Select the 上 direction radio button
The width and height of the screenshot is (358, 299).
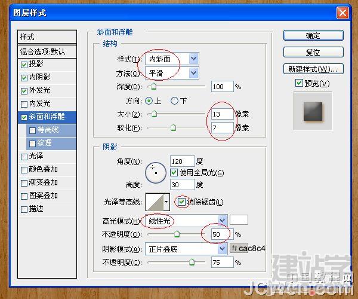(149, 100)
